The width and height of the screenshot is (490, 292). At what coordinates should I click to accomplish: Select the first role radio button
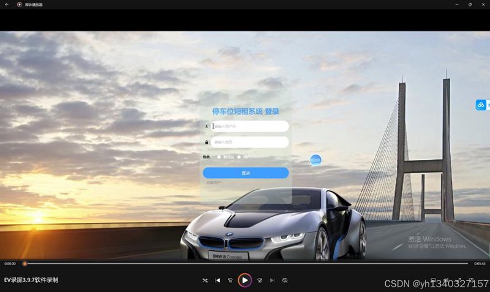(219, 157)
